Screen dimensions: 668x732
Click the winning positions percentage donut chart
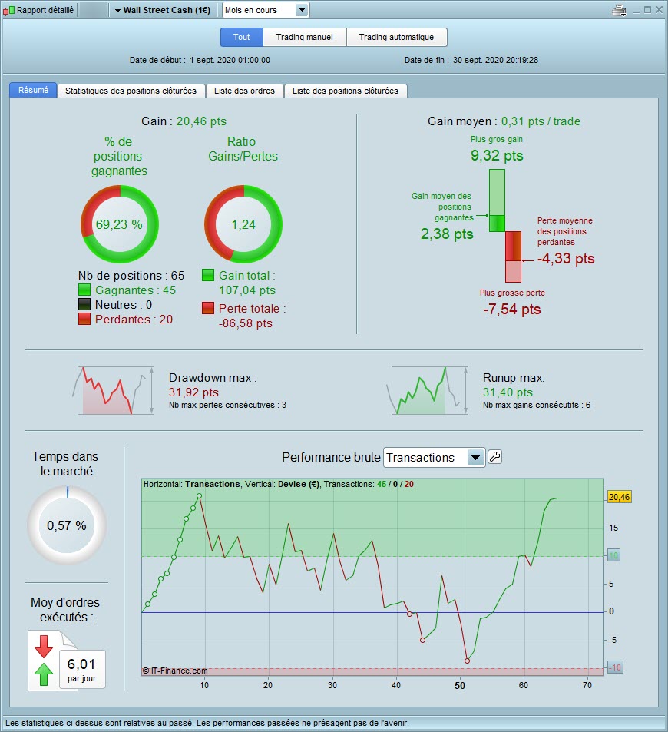(x=120, y=224)
